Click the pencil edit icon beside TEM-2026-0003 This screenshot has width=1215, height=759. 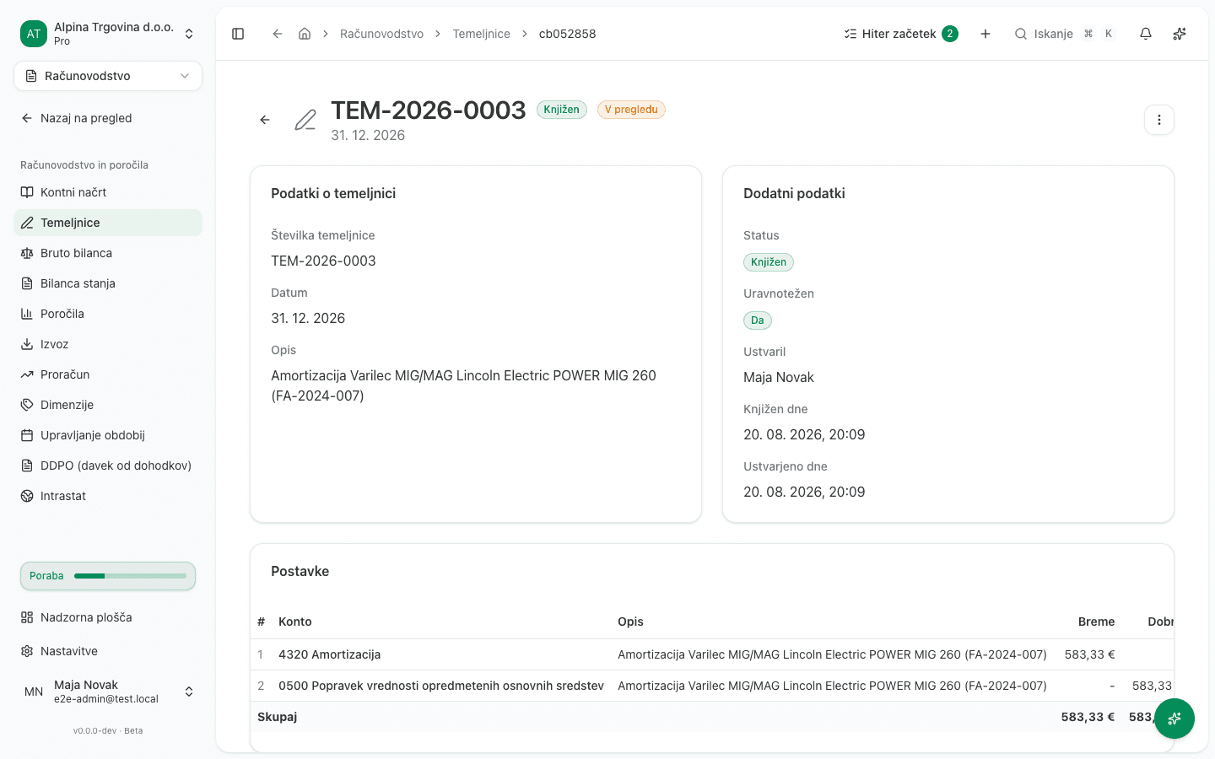pos(305,120)
